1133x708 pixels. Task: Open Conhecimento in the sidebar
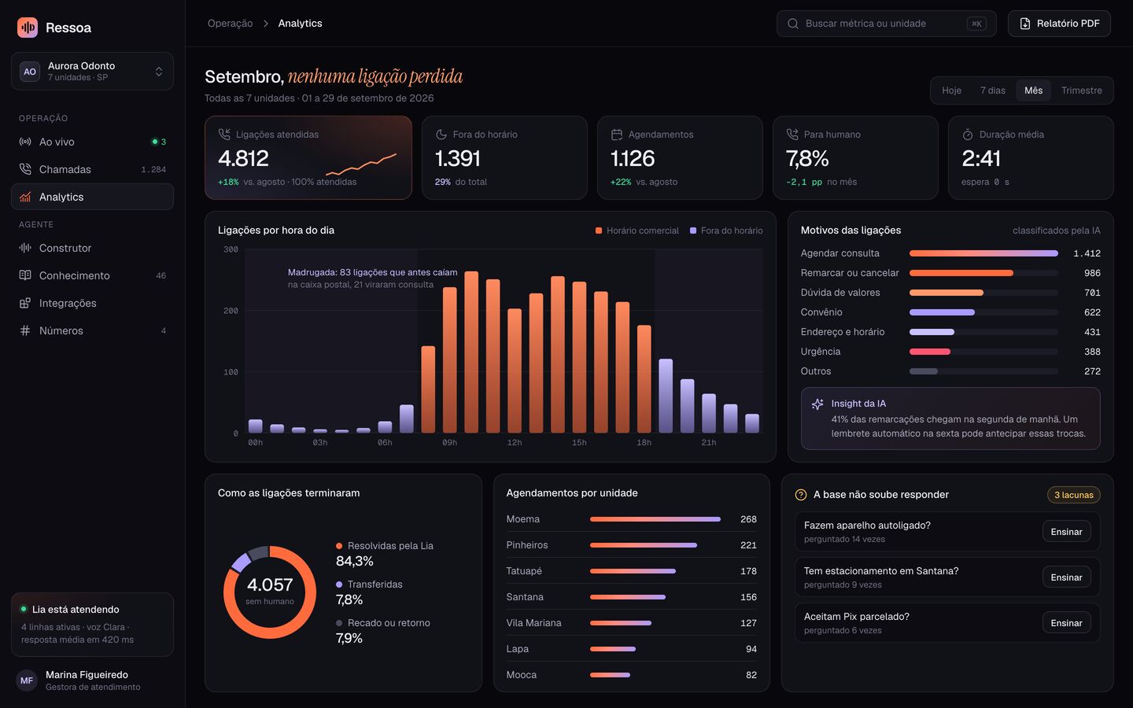pos(92,275)
